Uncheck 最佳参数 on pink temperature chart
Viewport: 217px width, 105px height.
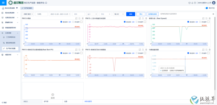tap(125, 22)
